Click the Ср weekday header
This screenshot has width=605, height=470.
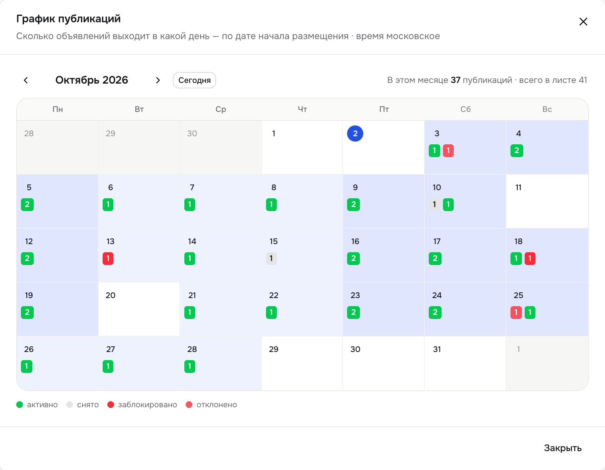(221, 109)
